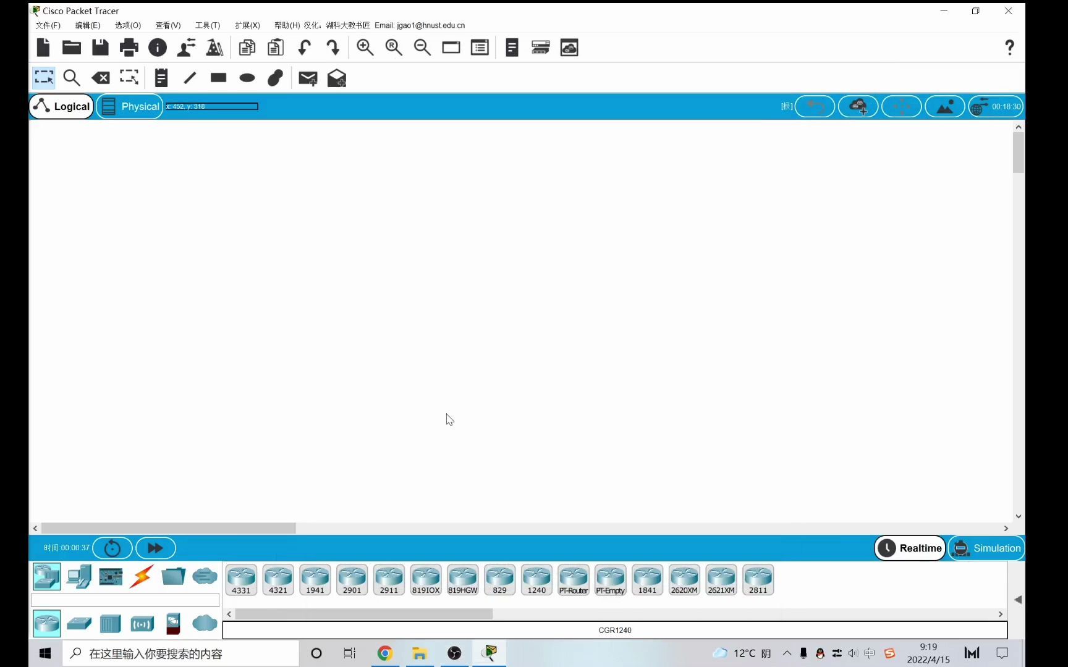
Task: Click the Environment time 00:18:30 button
Action: point(996,106)
